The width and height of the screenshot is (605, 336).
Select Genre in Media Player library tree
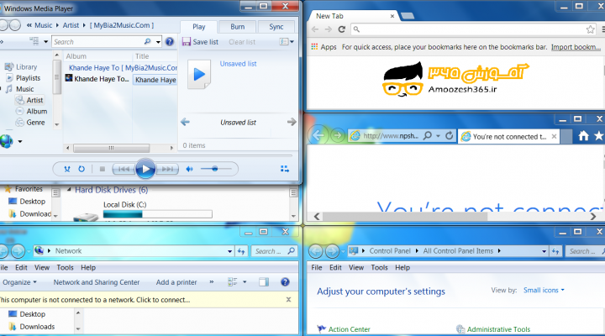click(30, 123)
